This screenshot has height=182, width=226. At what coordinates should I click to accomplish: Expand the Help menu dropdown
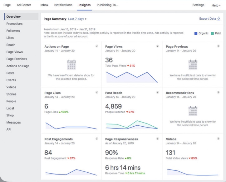point(216,5)
